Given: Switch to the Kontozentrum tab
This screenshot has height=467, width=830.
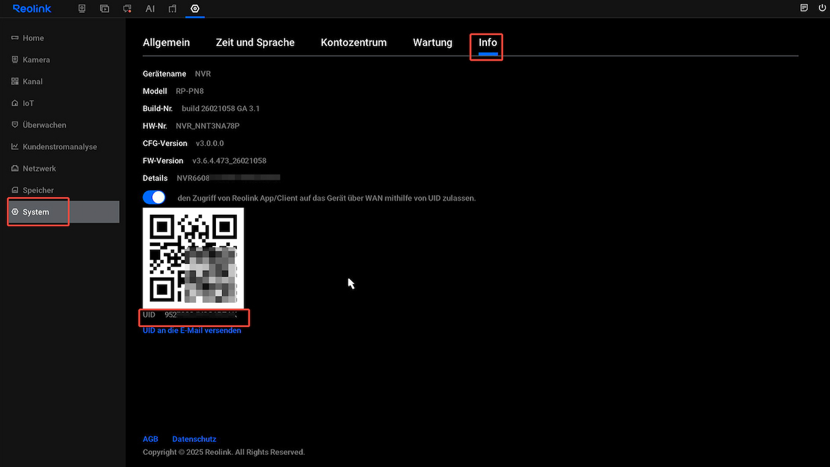Looking at the screenshot, I should coord(354,42).
